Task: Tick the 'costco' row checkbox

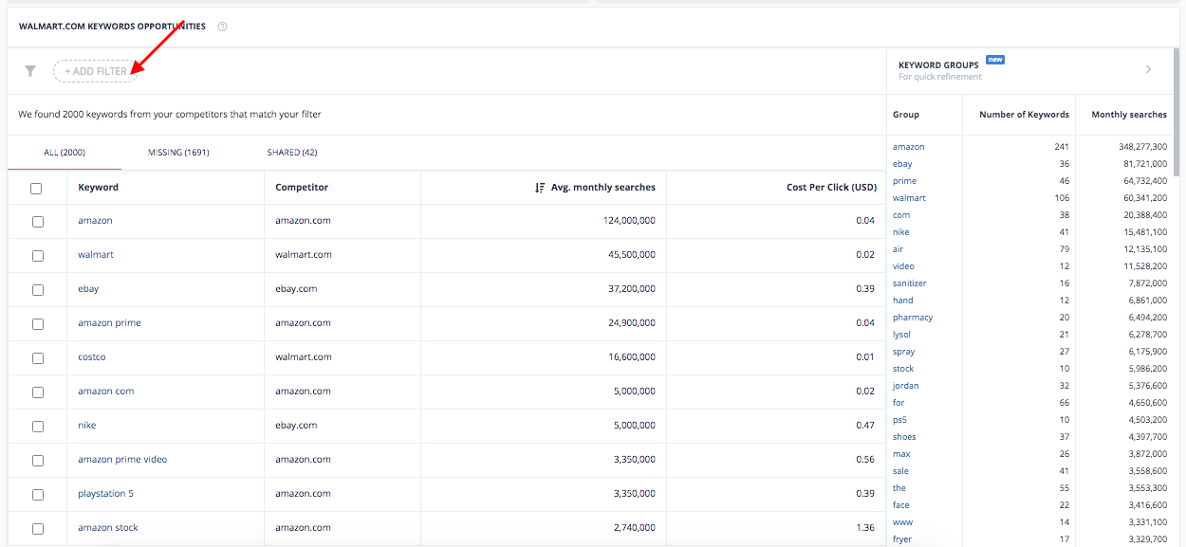Action: tap(38, 358)
